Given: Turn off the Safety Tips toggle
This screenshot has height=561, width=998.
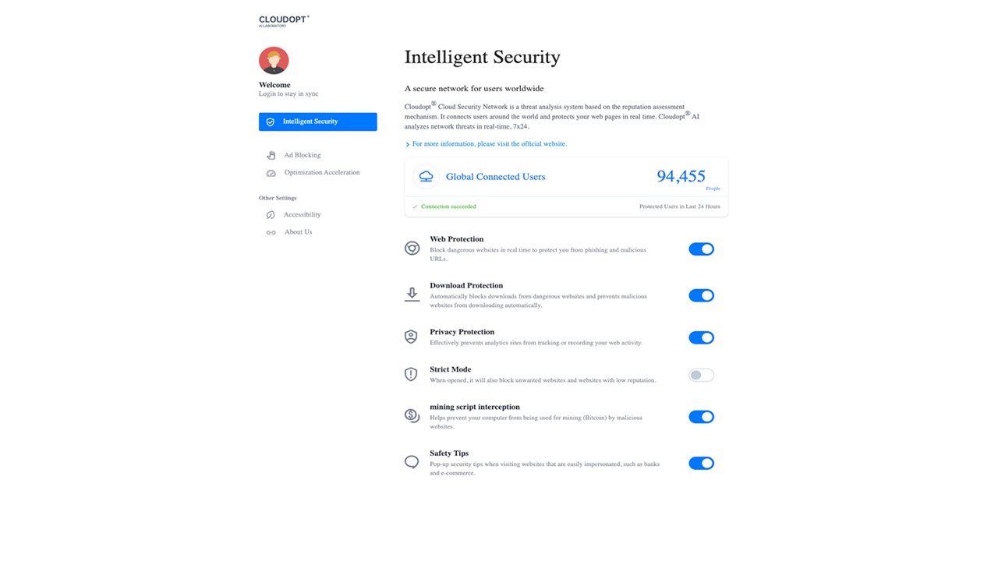Looking at the screenshot, I should [701, 463].
